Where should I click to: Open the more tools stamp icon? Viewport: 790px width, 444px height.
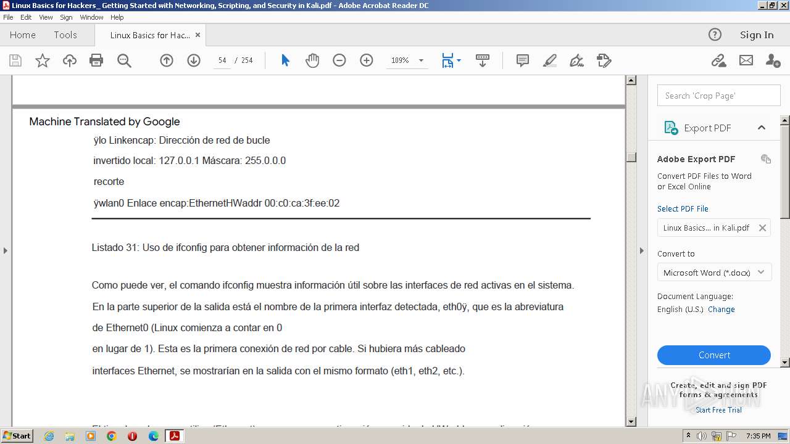click(604, 60)
